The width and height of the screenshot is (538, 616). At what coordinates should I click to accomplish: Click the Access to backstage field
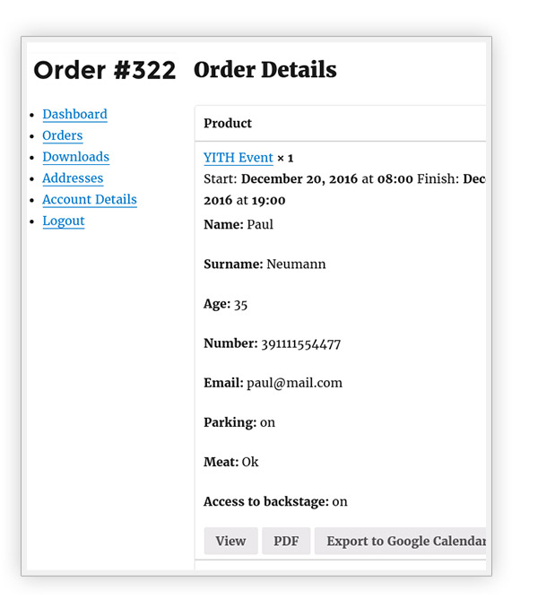tap(274, 502)
